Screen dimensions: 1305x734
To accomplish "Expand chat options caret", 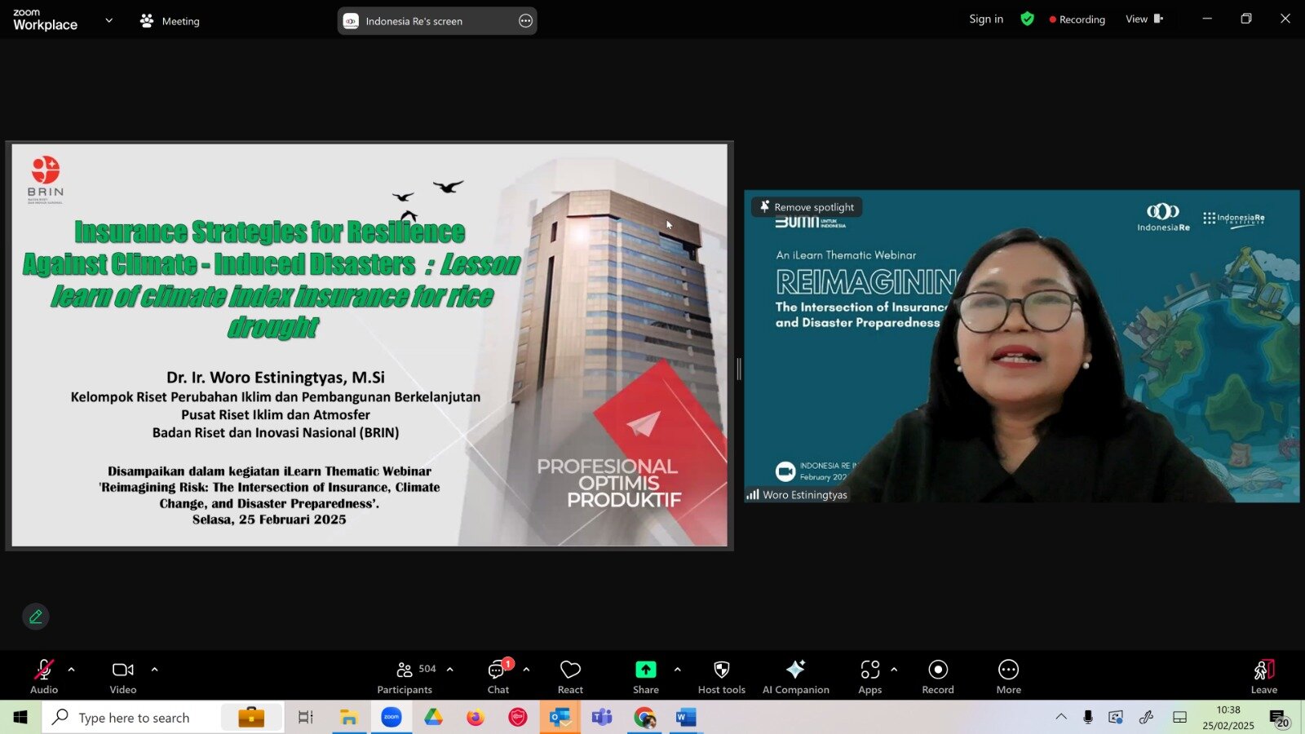I will [x=526, y=670].
